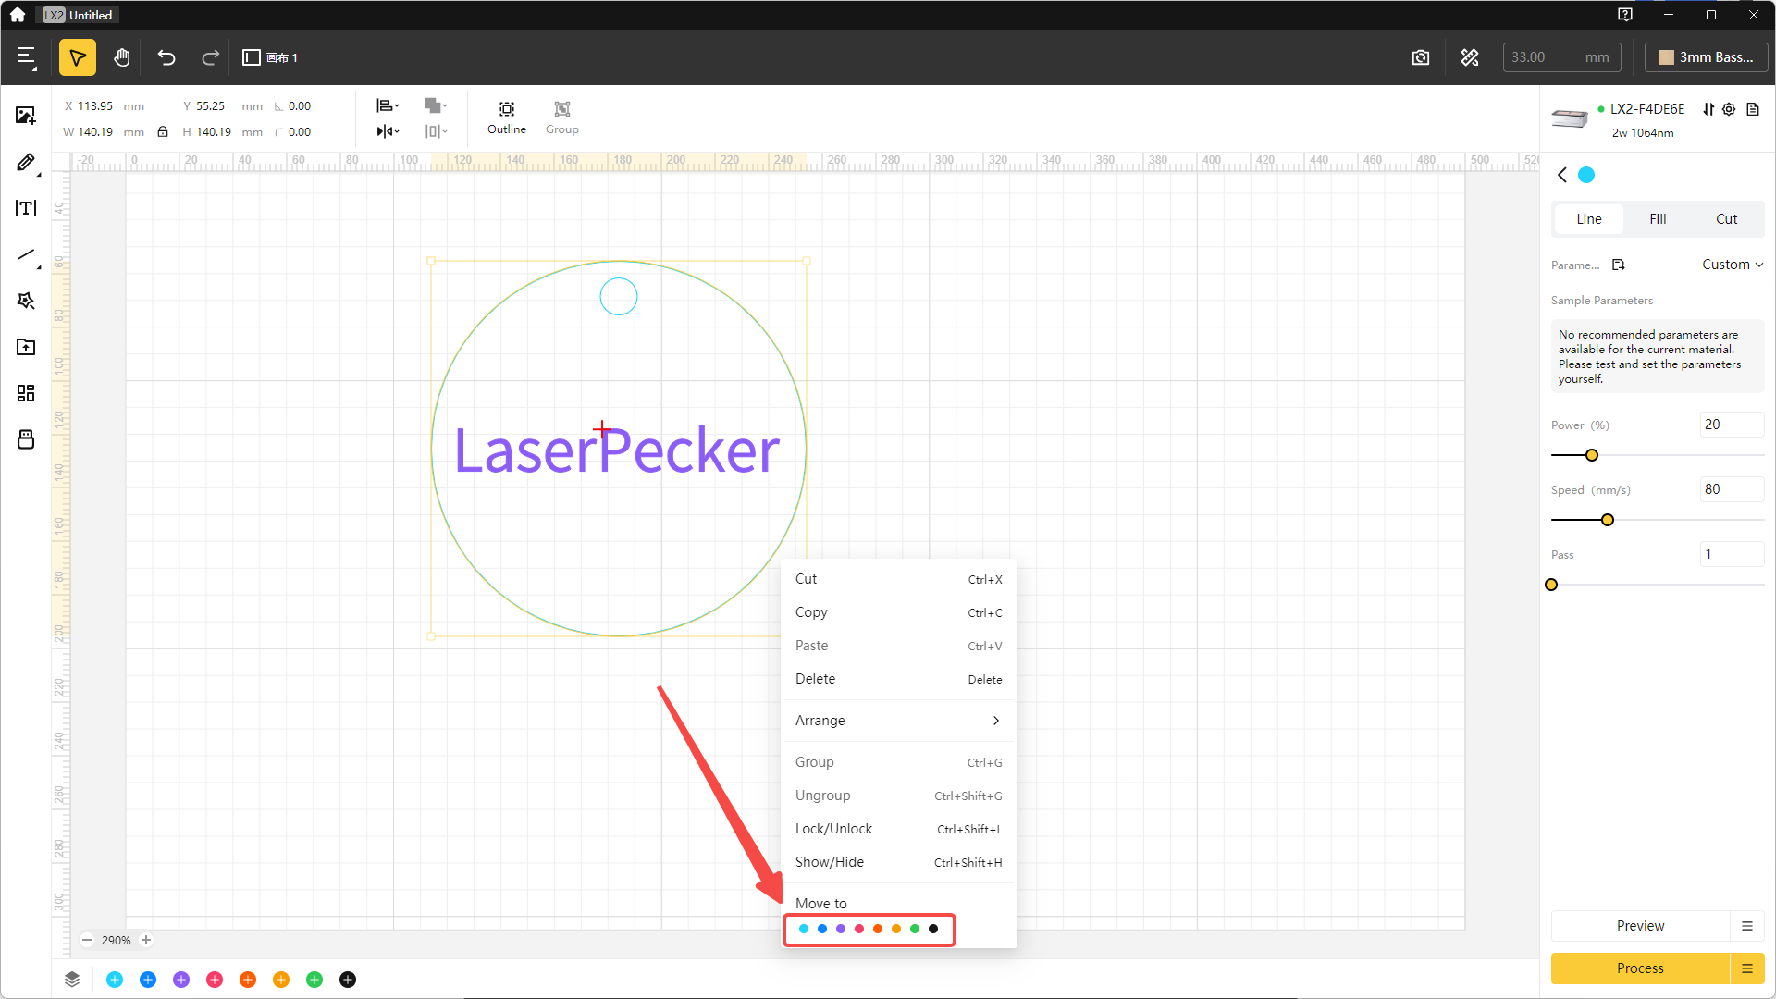Add the red-orange layer in bottom bar
This screenshot has height=999, width=1776.
tap(248, 980)
